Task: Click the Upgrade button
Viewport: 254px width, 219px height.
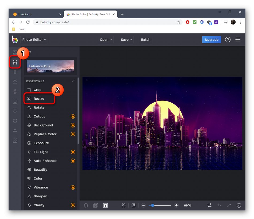Action: click(x=211, y=40)
